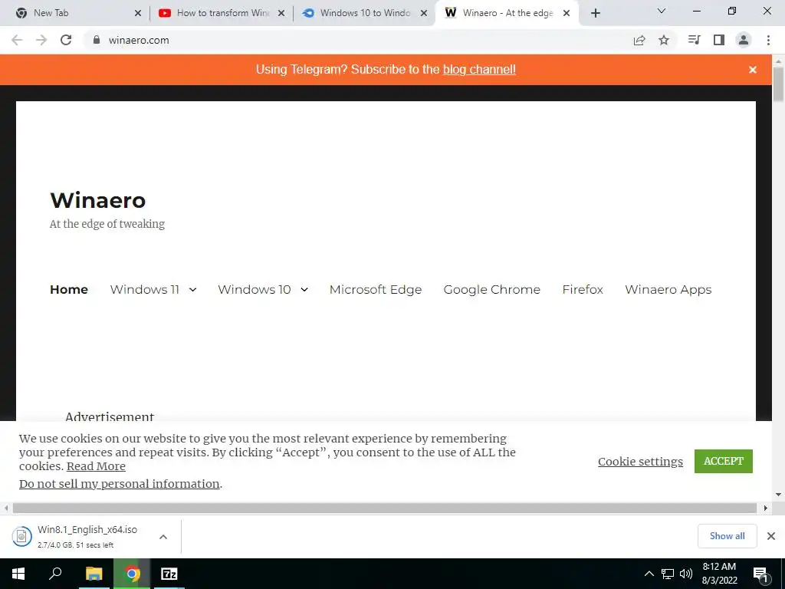The image size is (785, 589).
Task: Open the media control icon in toolbar
Action: [x=694, y=40]
